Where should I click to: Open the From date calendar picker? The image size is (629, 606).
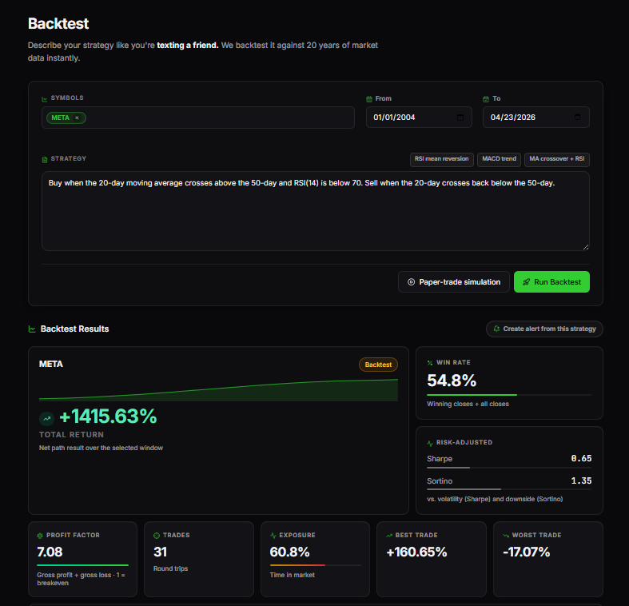[x=460, y=118]
